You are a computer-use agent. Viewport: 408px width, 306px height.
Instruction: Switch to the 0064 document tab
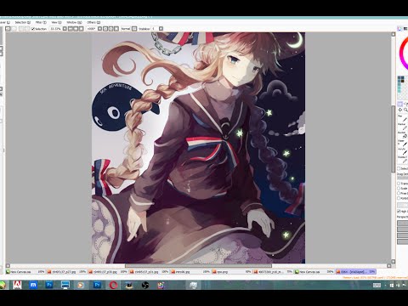pyautogui.click(x=356, y=271)
